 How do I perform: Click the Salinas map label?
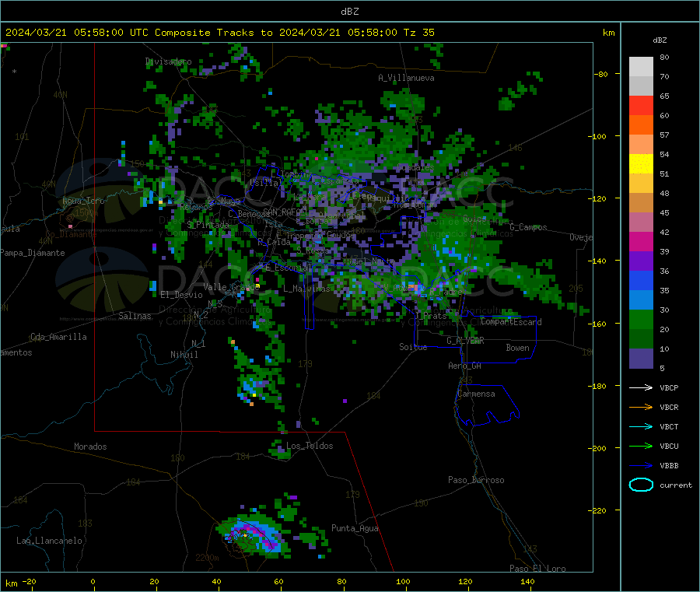[x=135, y=316]
